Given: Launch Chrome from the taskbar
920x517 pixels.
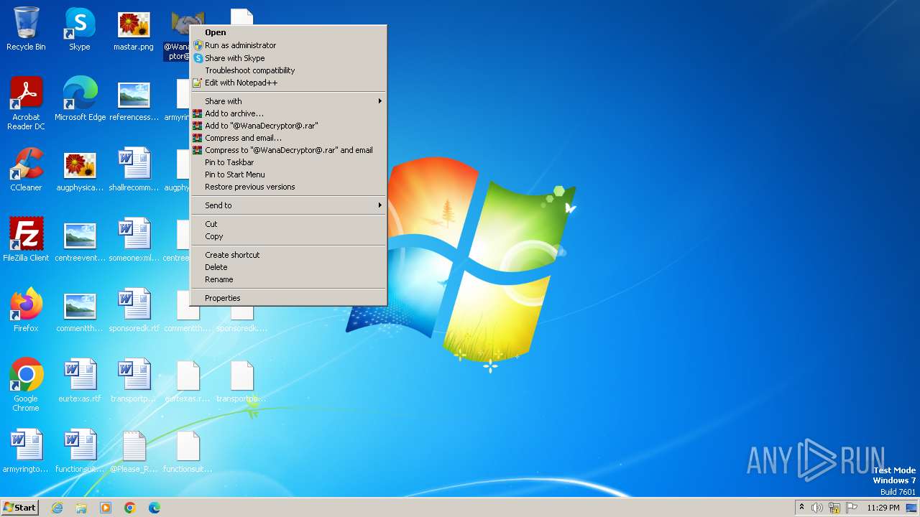Looking at the screenshot, I should click(x=130, y=508).
